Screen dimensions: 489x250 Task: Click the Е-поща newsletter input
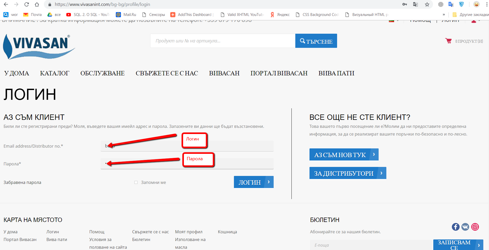coord(371,245)
